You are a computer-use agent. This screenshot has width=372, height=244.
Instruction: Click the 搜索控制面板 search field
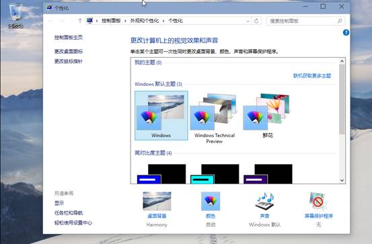(x=303, y=21)
